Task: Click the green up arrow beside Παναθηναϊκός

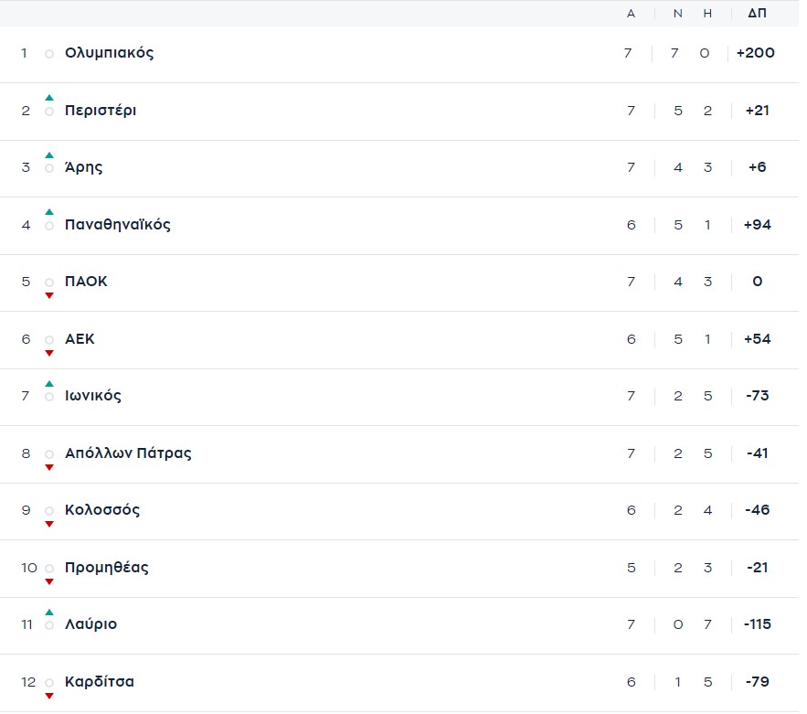Action: tap(49, 212)
